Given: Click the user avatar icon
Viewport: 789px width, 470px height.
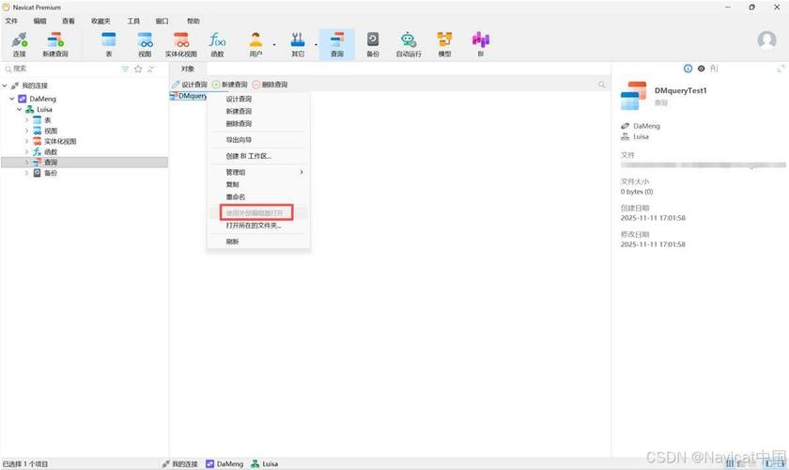Looking at the screenshot, I should click(766, 39).
